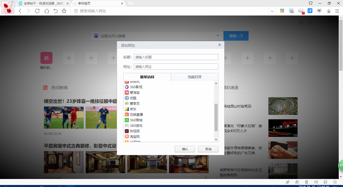Click the home icon on new tab page
The width and height of the screenshot is (343, 187).
[x=311, y=23]
